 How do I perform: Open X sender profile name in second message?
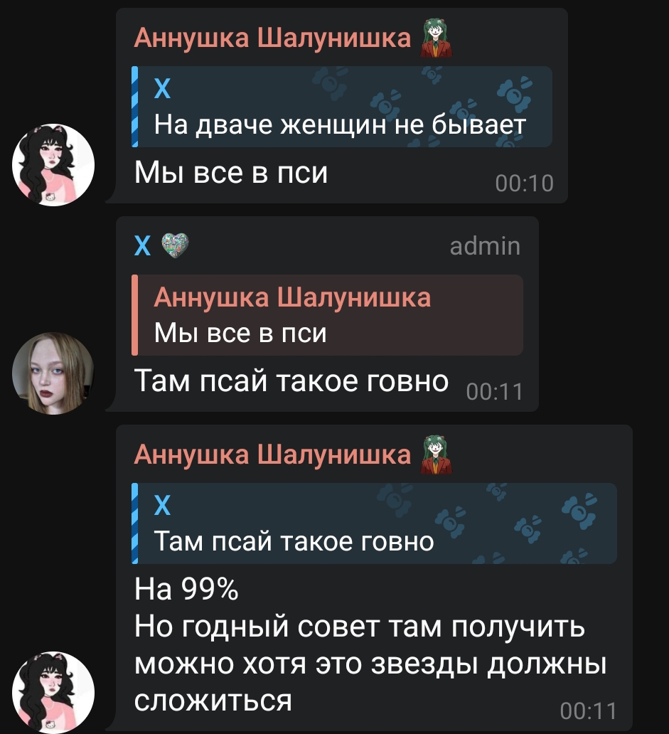[x=142, y=246]
